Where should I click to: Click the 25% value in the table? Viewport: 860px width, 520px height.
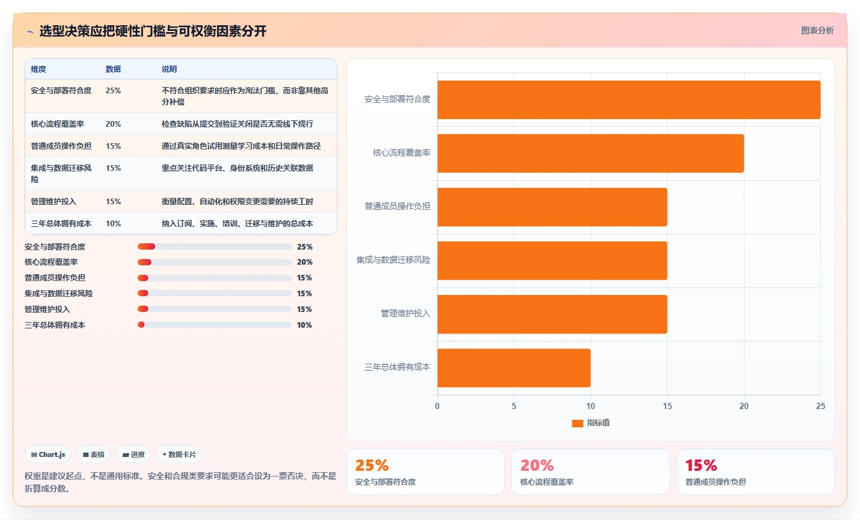114,91
